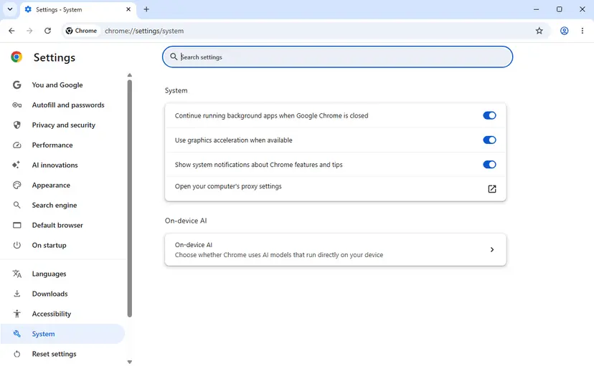Click 'Choose whether Chrome uses AI models' description
This screenshot has height=366, width=594.
279,255
